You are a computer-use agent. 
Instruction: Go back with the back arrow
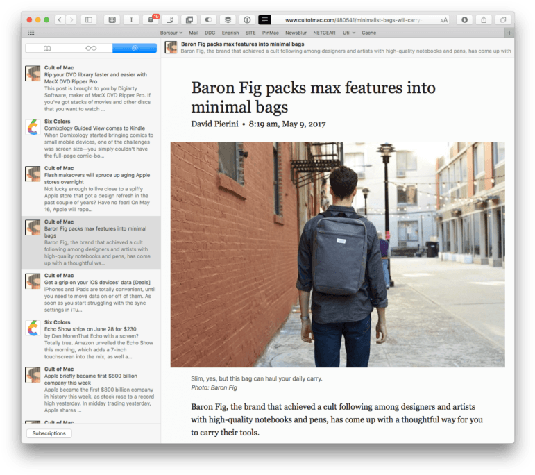(60, 20)
